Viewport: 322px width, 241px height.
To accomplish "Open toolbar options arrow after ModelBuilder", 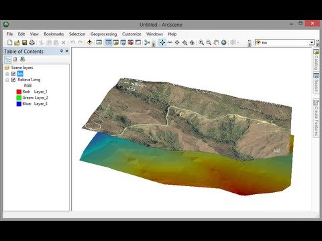I will (154, 44).
